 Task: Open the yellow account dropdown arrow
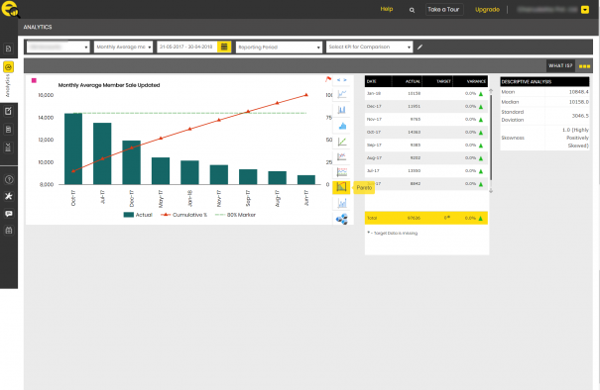point(585,10)
